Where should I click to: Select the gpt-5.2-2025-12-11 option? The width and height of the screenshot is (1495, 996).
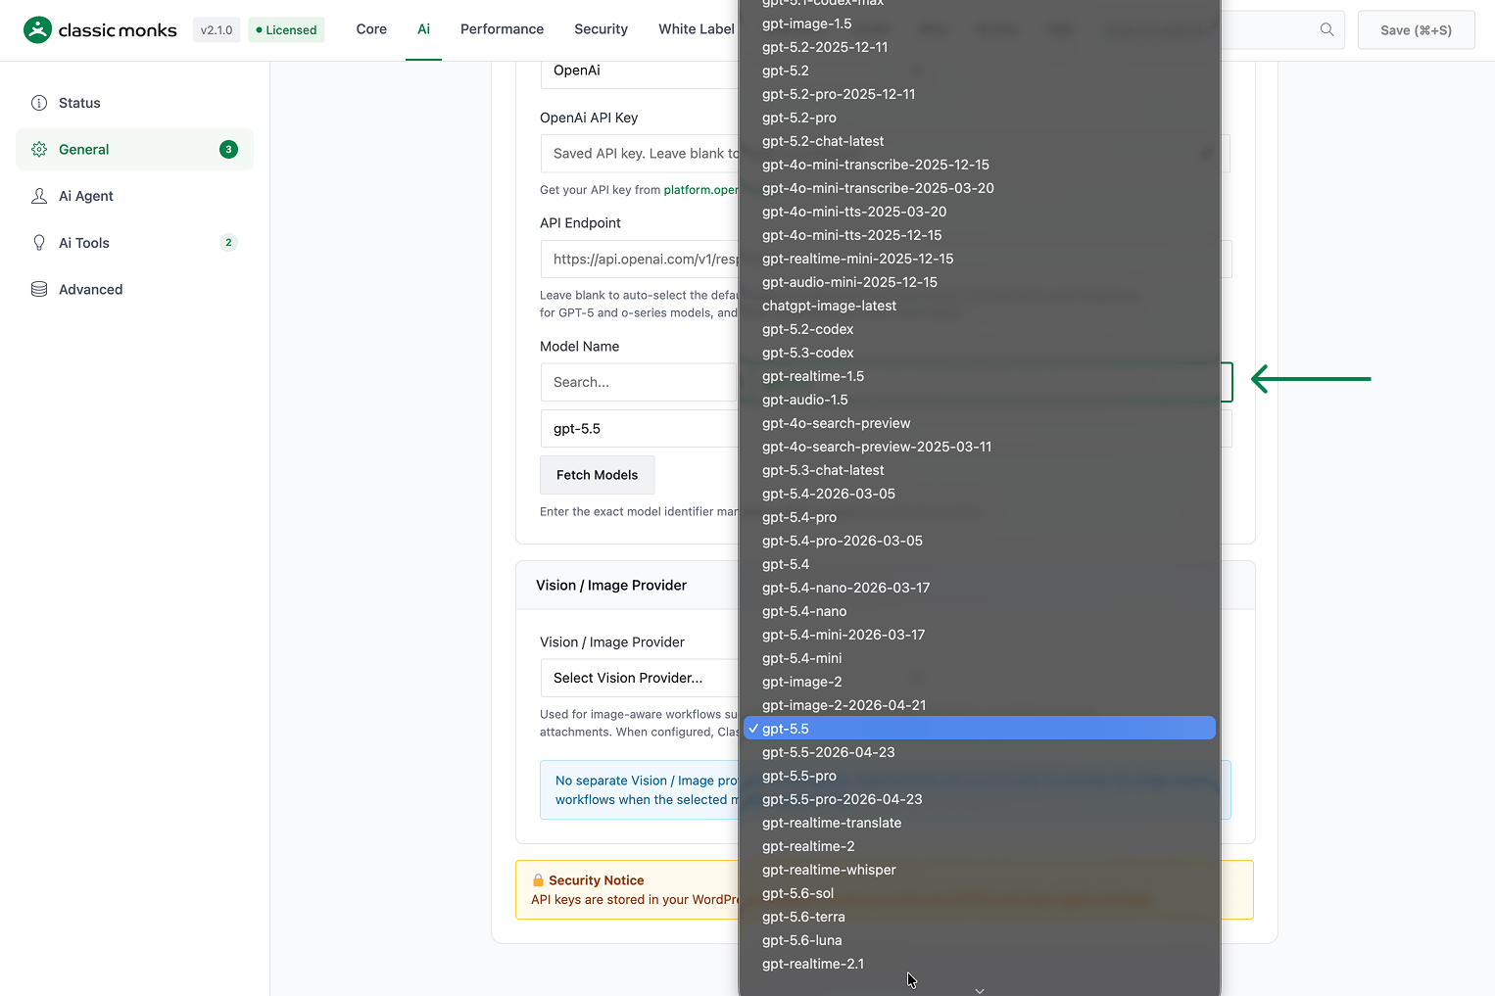click(x=980, y=47)
